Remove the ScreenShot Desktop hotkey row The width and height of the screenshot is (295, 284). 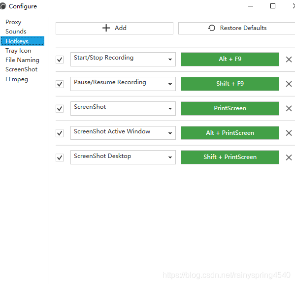289,158
